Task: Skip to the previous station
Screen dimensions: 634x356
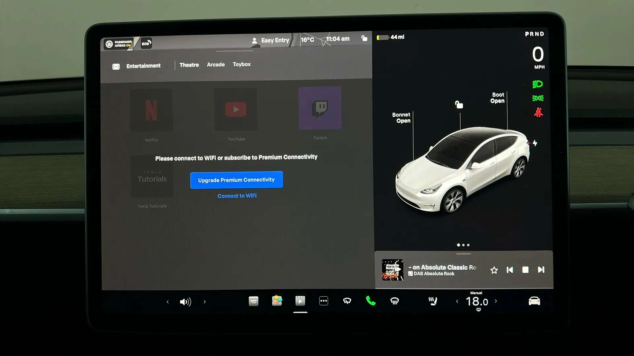Action: tap(510, 270)
